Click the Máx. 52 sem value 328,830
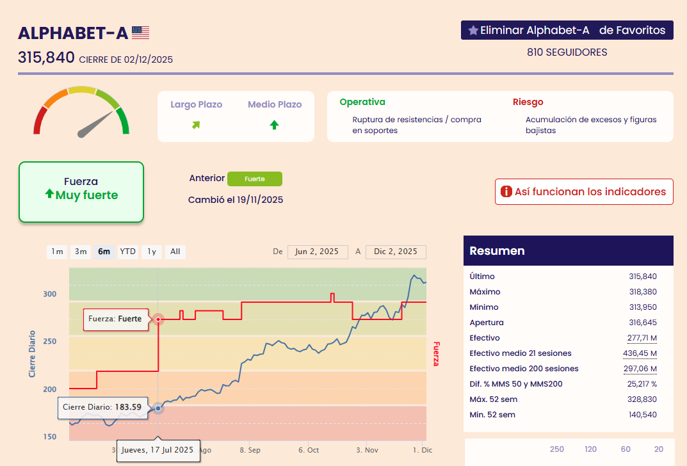This screenshot has width=687, height=466. (643, 399)
